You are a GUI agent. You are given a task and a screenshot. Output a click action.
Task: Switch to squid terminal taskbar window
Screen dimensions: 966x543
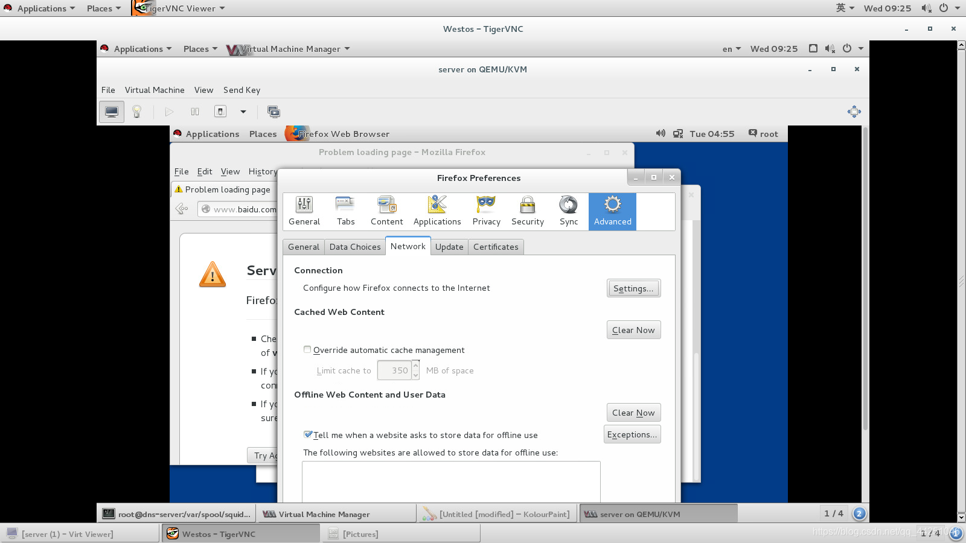click(177, 514)
